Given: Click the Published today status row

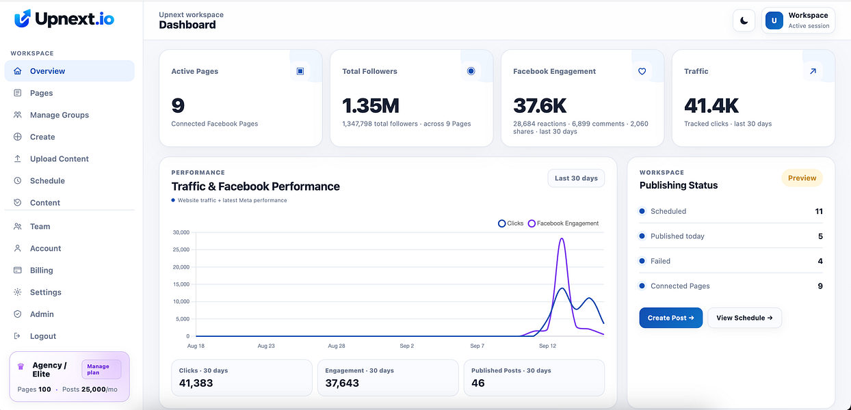Looking at the screenshot, I should click(x=731, y=236).
